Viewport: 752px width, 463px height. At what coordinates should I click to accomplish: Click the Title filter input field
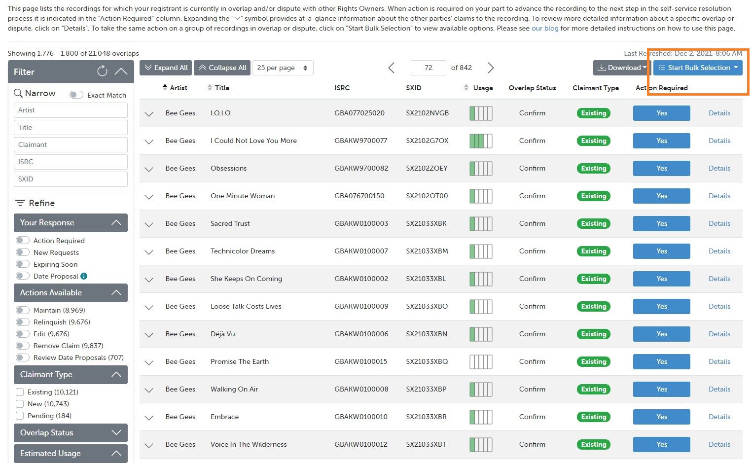71,127
